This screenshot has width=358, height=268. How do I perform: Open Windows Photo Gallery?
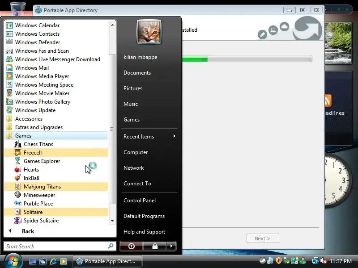[56, 102]
